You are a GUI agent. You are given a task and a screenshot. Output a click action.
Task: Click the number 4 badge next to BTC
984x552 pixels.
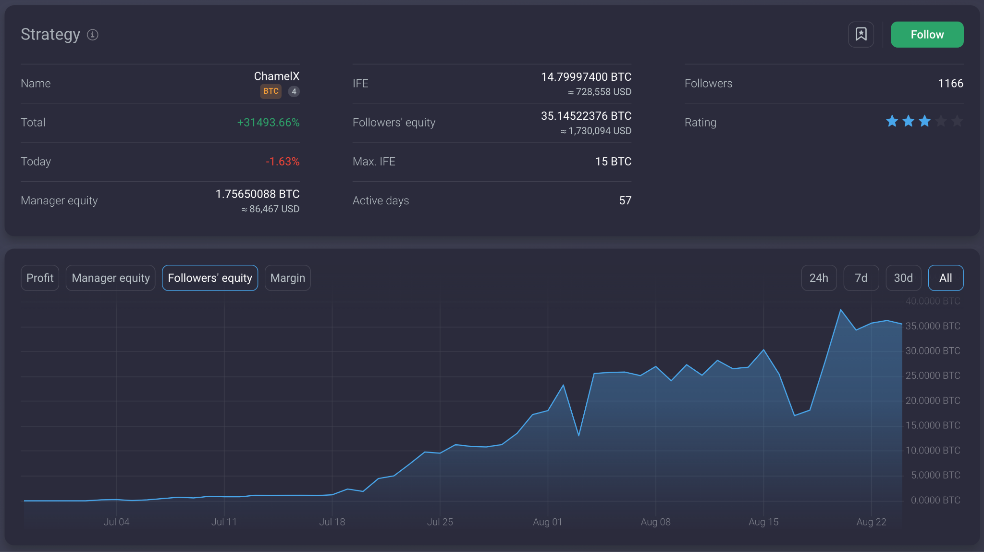pos(294,91)
